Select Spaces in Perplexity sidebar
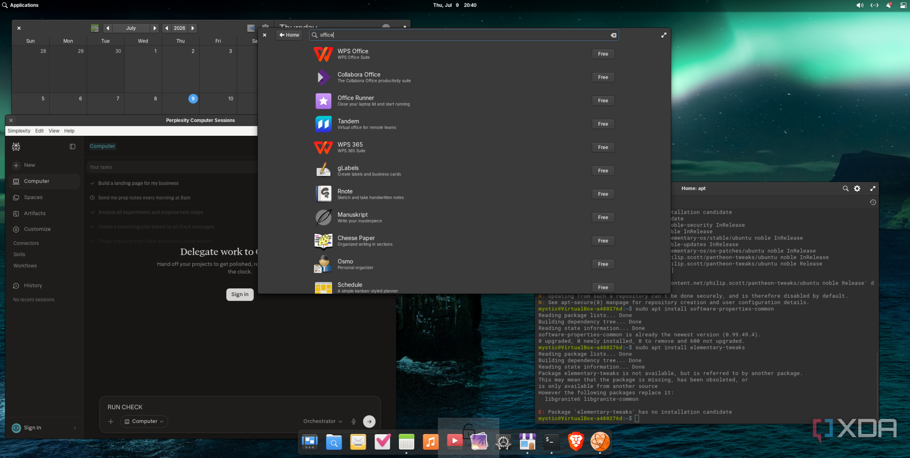The image size is (910, 458). coord(44,197)
